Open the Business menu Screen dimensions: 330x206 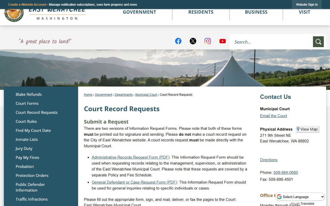[256, 12]
